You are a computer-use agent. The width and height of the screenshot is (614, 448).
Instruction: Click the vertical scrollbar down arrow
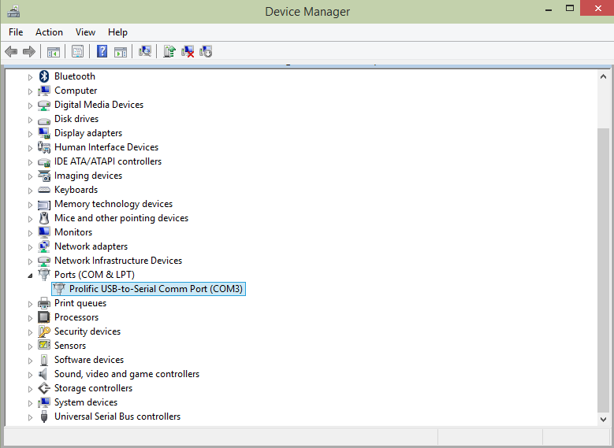603,419
